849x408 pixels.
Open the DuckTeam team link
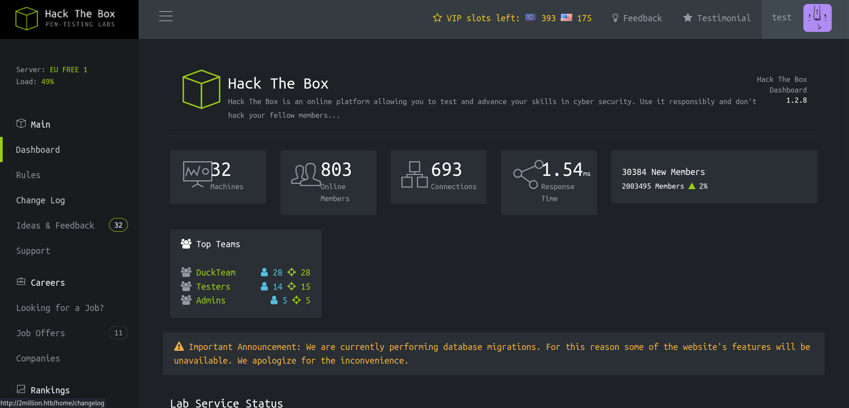pos(216,272)
